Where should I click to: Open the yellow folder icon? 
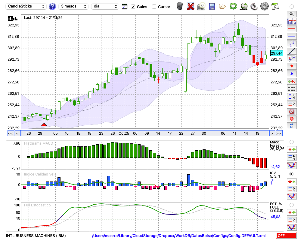(x=222, y=6)
